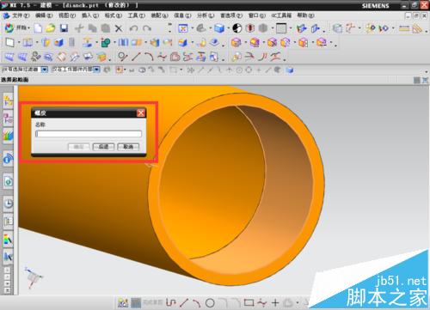The image size is (430, 310).
Task: Click the Delete (X) toolbar icon
Action: [x=119, y=28]
